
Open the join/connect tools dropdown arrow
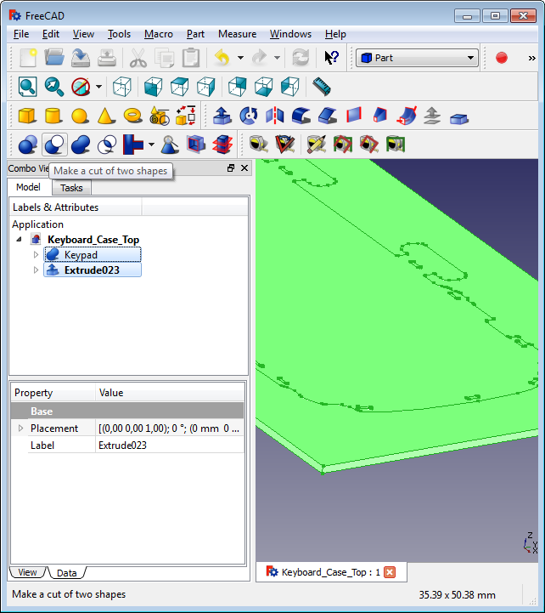click(x=151, y=145)
